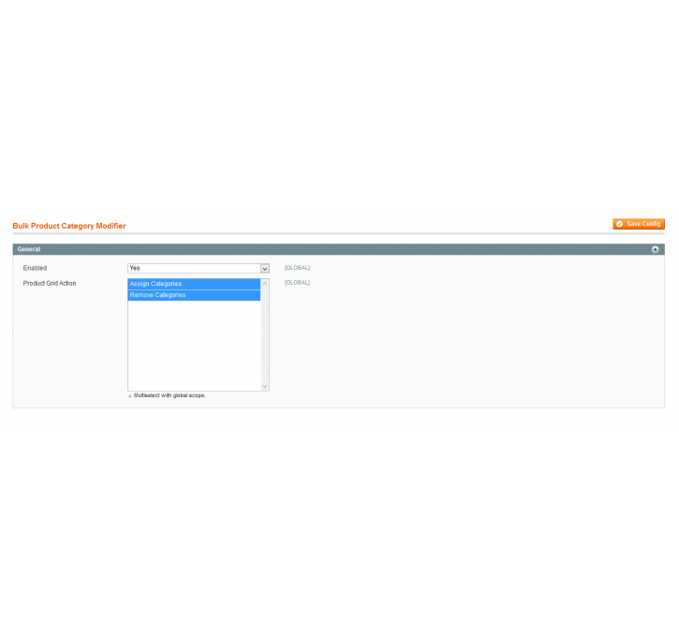Viewport: 679px width, 637px height.
Task: Click the Multiselect with global scope note
Action: point(170,395)
